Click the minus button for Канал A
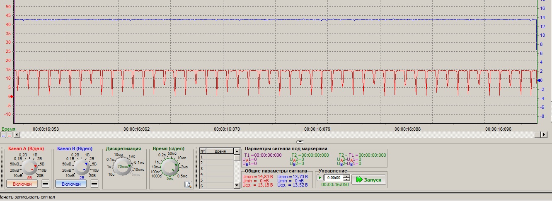 (x=46, y=184)
